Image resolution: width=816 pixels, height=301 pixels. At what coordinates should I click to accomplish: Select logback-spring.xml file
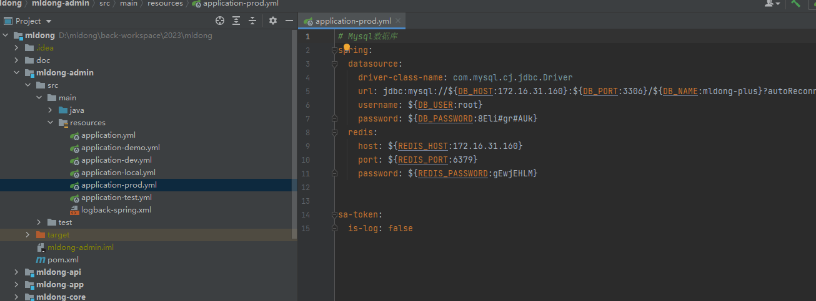pos(116,210)
